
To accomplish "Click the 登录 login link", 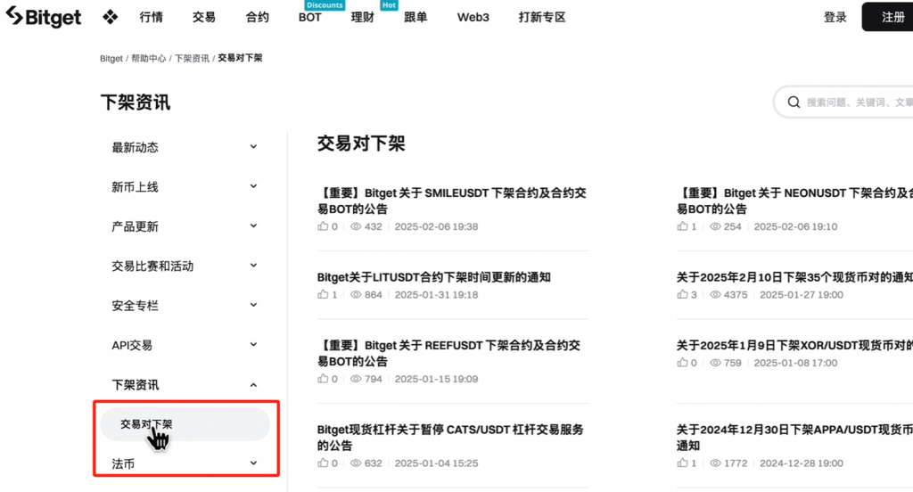I will [x=835, y=18].
